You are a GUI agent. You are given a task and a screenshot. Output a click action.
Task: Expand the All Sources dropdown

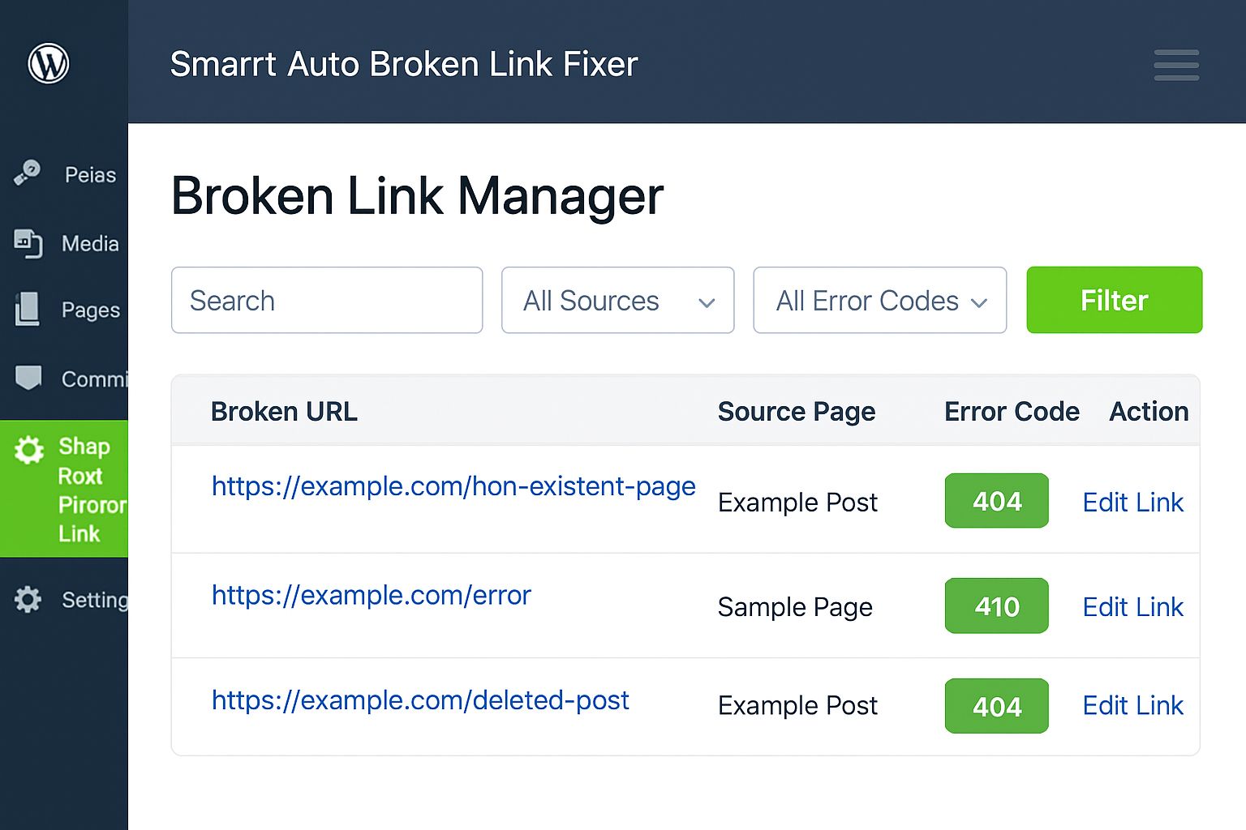pos(617,301)
